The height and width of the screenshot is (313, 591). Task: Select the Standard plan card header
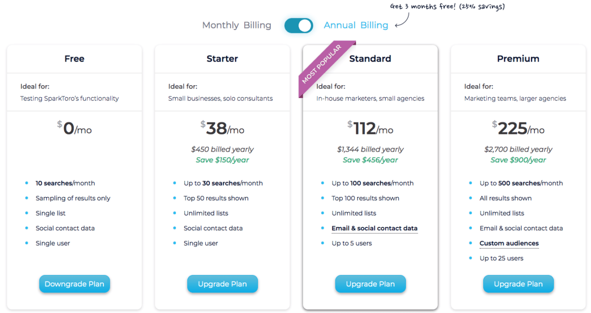pos(370,58)
